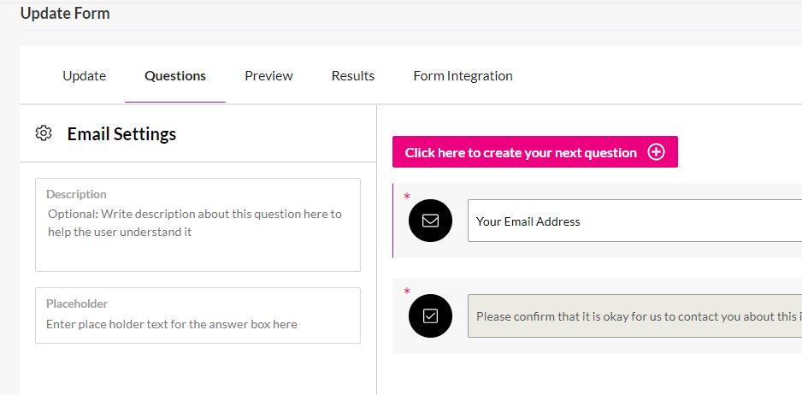Open the Questions tab
Viewport: 802px width, 395px height.
point(175,76)
